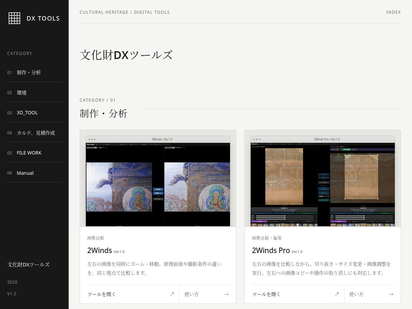Click the CULTURAL HERITAGE / DIGITAL TOOLS breadcrumb
This screenshot has height=309, width=412.
(x=125, y=12)
